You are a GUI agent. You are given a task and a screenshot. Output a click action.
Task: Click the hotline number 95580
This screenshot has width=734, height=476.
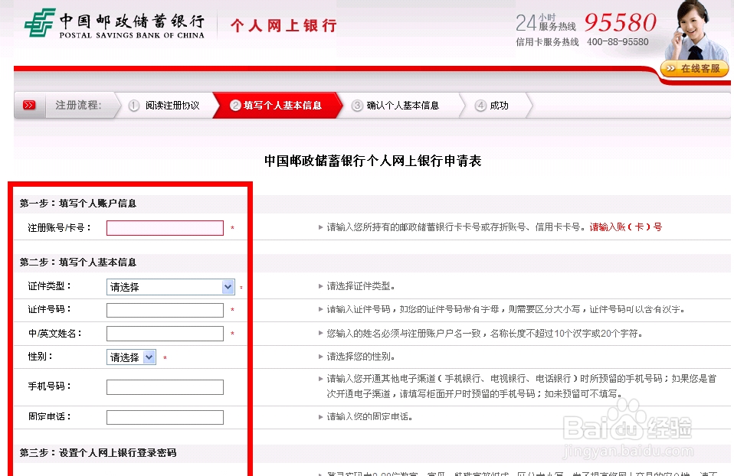pyautogui.click(x=621, y=22)
